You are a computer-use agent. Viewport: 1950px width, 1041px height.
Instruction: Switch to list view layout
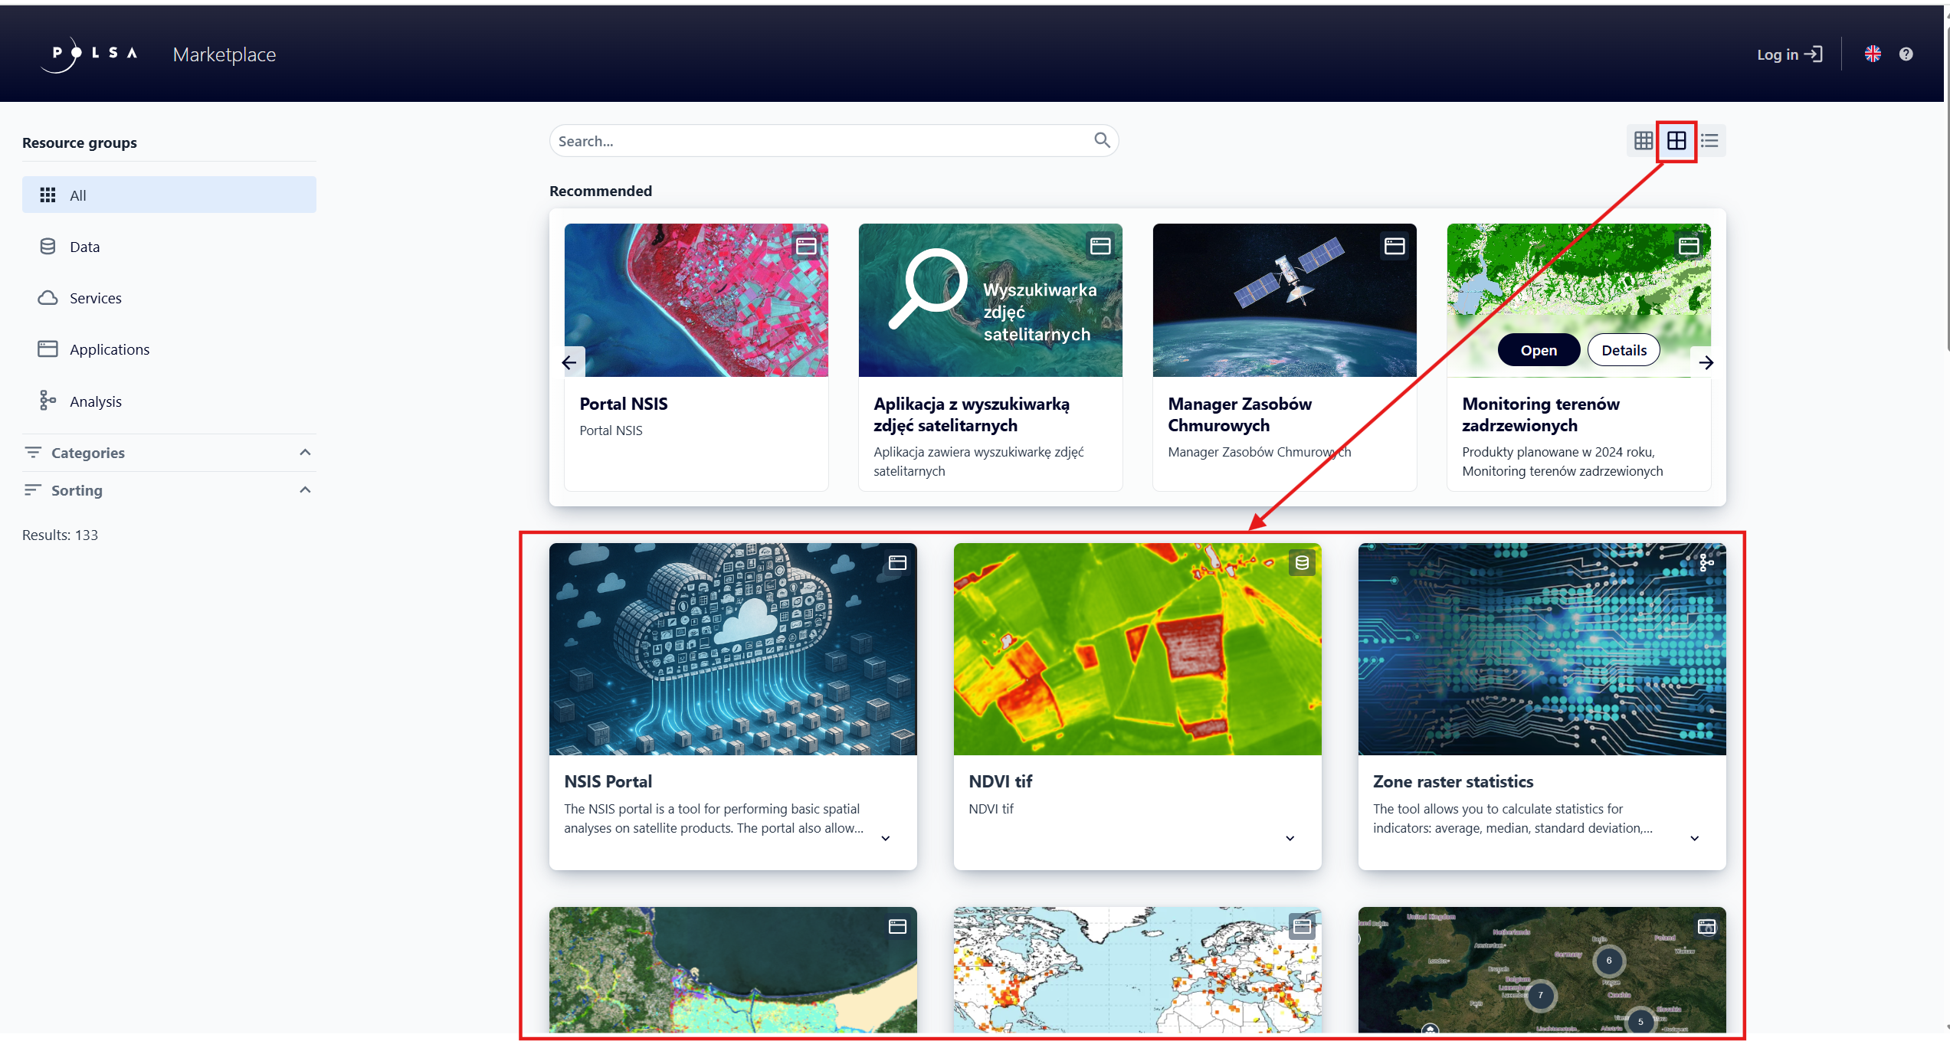click(1709, 141)
